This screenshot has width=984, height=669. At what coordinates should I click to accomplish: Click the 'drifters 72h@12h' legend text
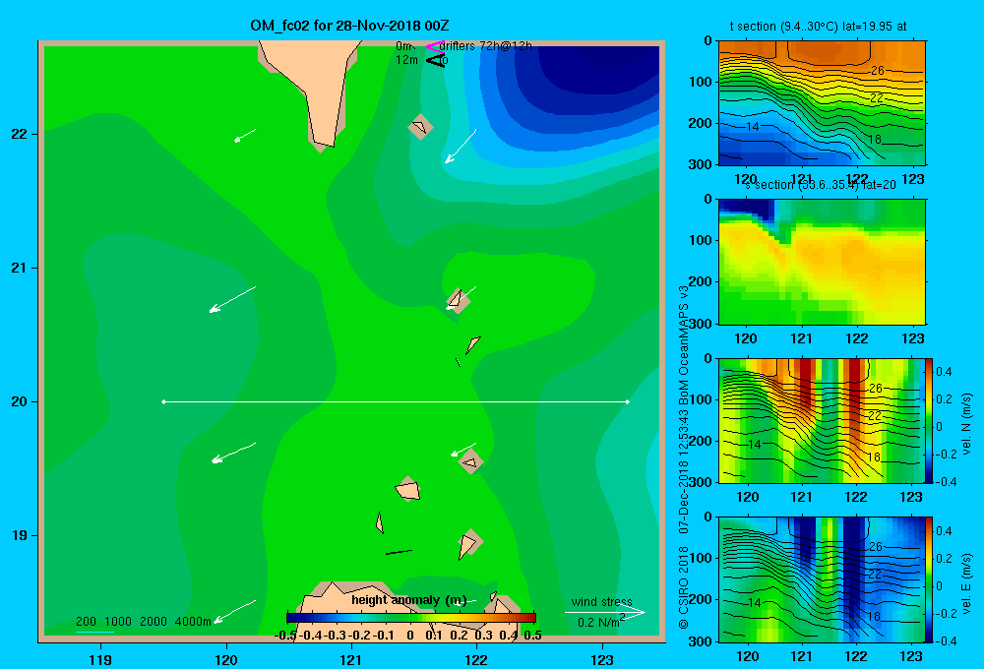[486, 46]
